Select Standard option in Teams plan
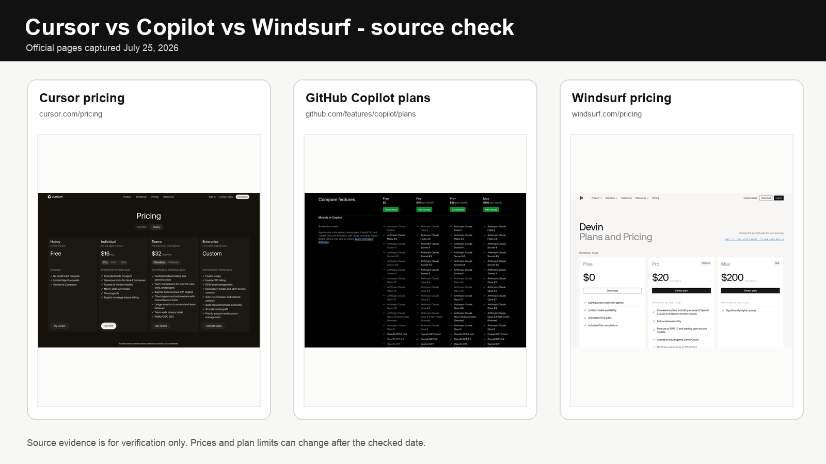 point(159,262)
